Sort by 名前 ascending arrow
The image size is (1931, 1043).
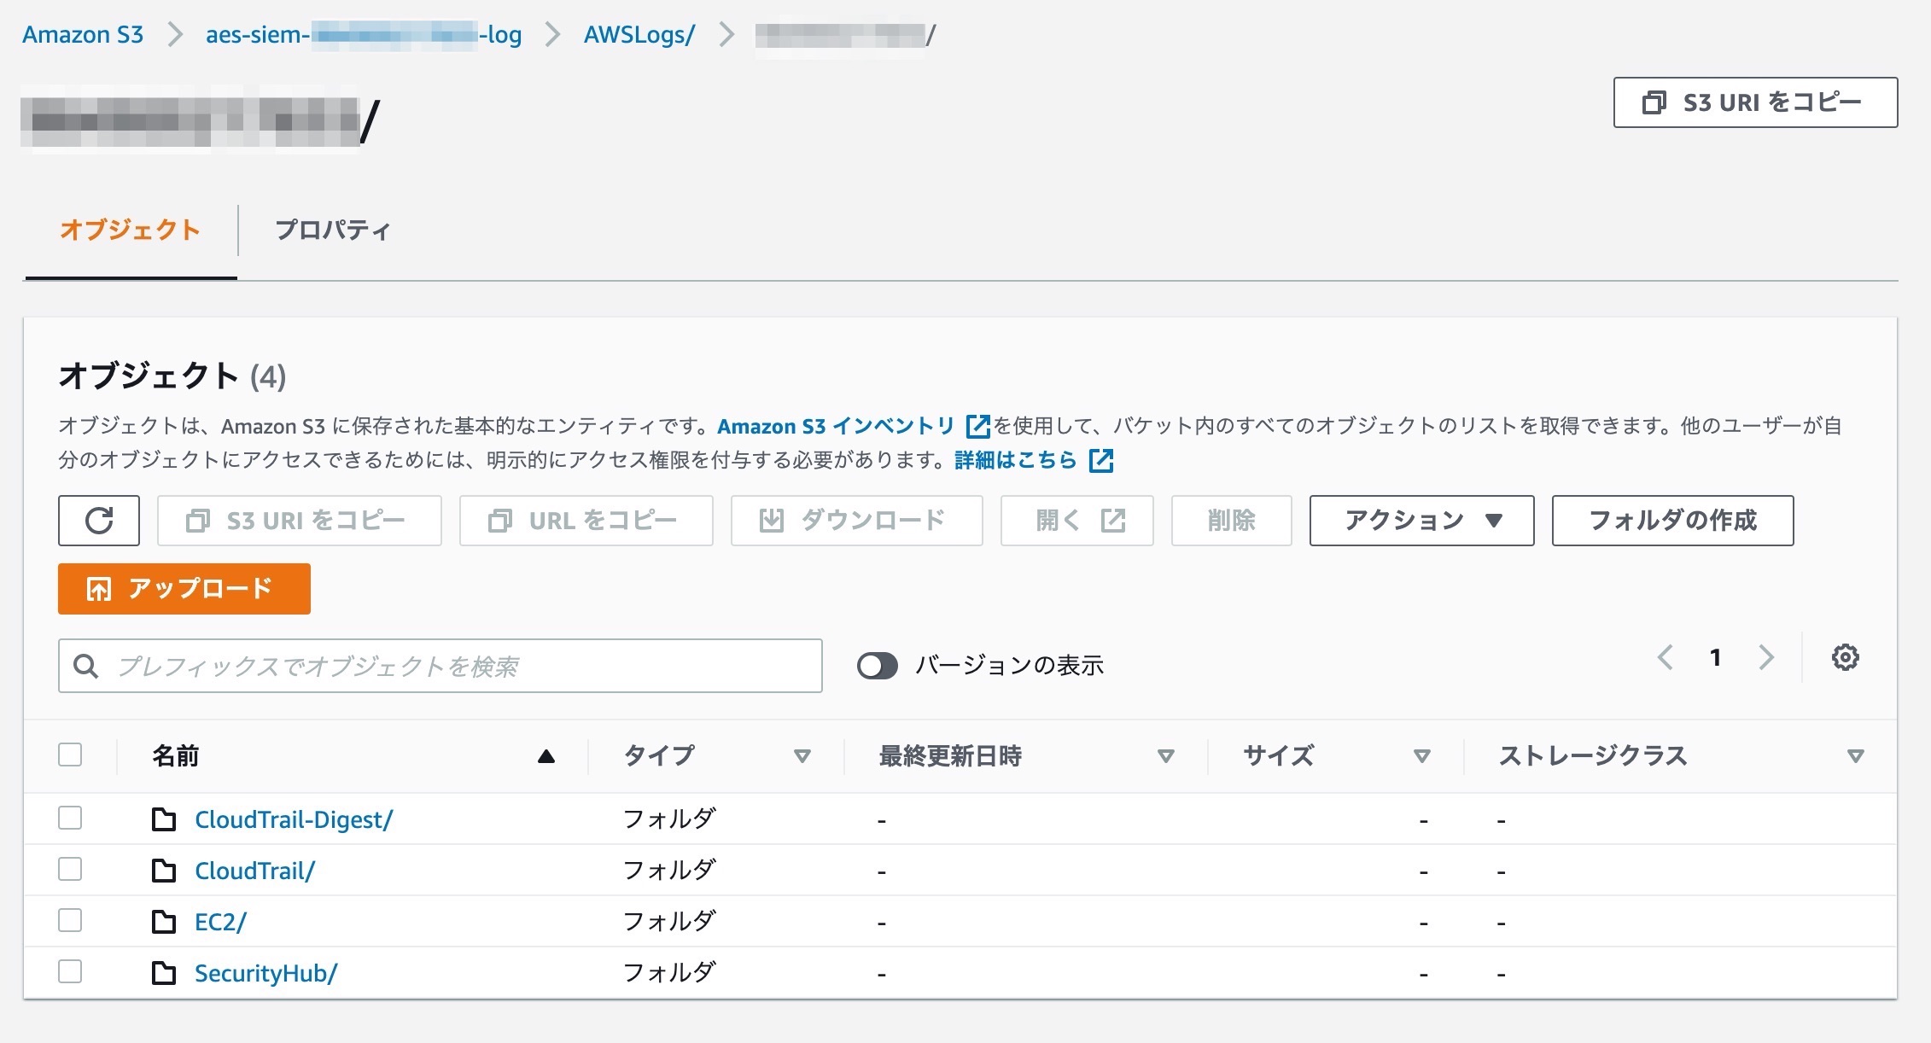point(546,756)
